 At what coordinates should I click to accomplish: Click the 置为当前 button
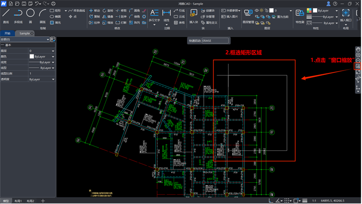tap(281, 16)
